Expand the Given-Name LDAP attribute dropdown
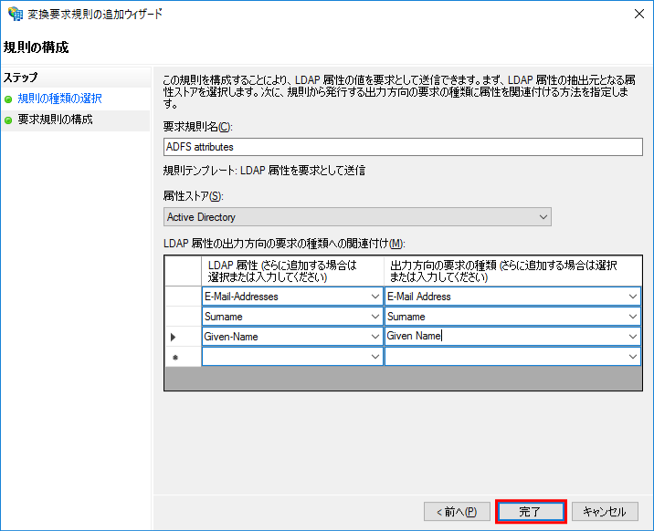The width and height of the screenshot is (654, 531). coord(375,337)
